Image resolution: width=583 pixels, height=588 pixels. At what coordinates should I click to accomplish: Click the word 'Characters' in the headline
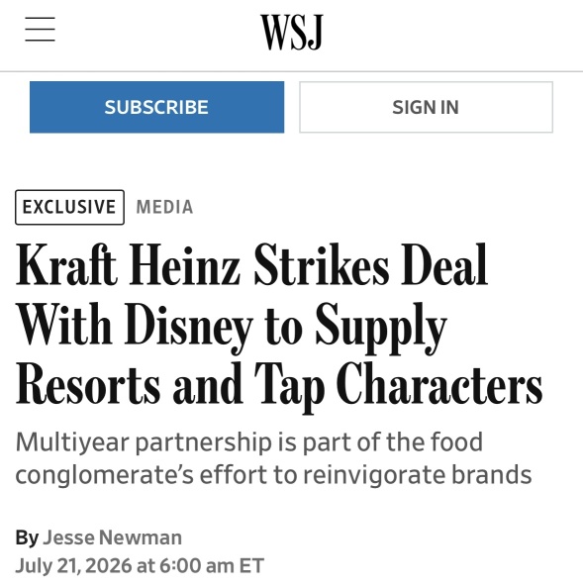[x=439, y=384]
